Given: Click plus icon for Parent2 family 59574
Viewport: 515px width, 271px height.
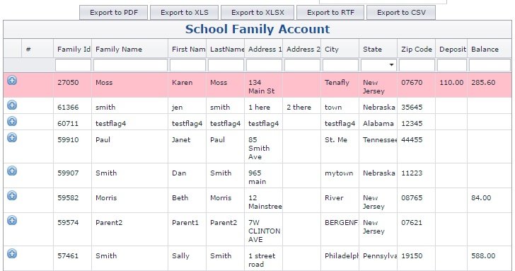Looking at the screenshot, I should (12, 220).
